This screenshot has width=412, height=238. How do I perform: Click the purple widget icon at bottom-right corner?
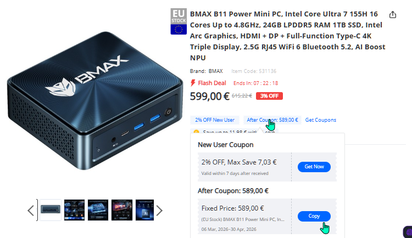tap(408, 232)
